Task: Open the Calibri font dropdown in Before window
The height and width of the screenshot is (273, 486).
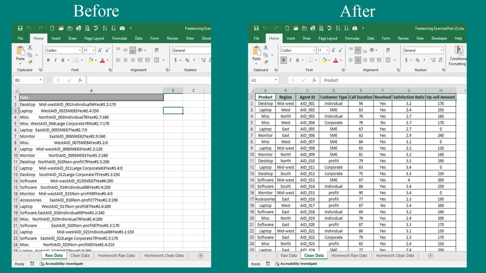Action: point(80,51)
